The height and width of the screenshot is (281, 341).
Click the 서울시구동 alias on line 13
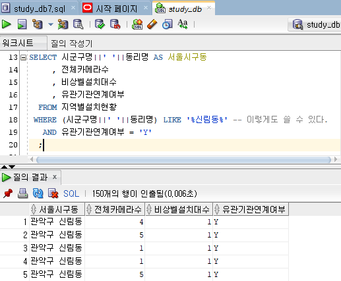point(187,57)
